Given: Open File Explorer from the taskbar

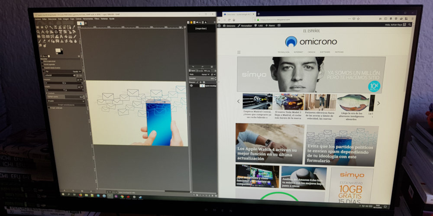Looking at the screenshot, I should 87,195.
